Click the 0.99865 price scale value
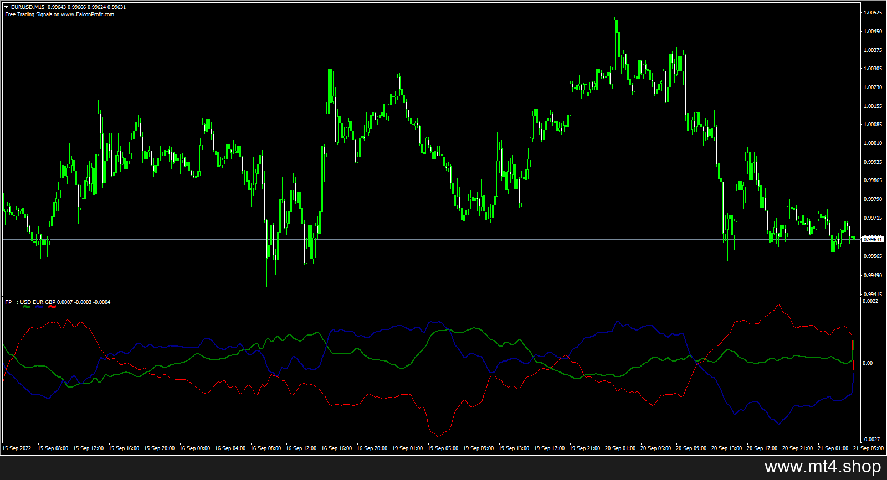The width and height of the screenshot is (887, 480). [873, 180]
